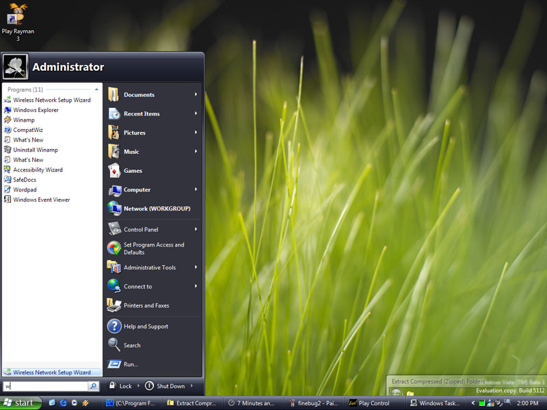Click the Control Panel icon
Screen dimensions: 547x410
pyautogui.click(x=114, y=229)
